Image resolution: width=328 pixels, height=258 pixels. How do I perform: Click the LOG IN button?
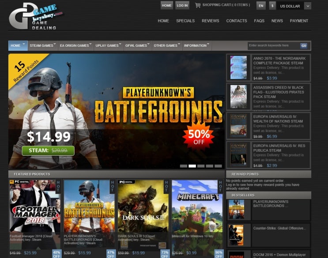point(182,5)
